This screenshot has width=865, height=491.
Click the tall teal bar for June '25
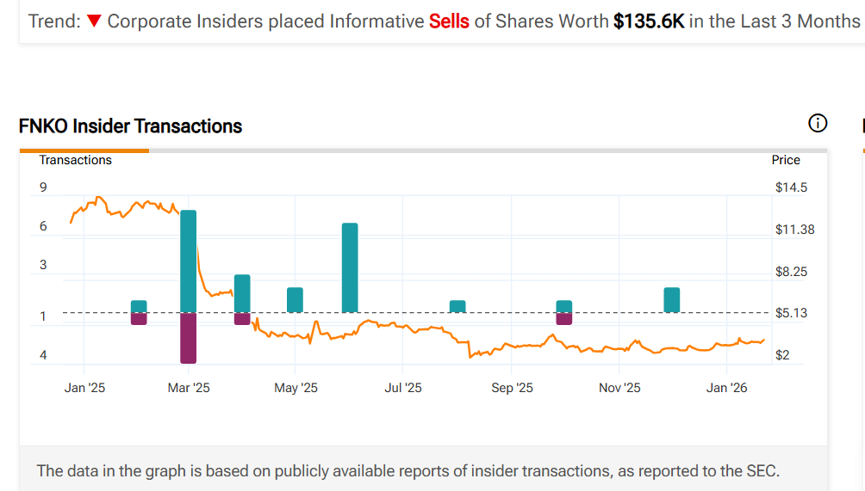coord(350,267)
